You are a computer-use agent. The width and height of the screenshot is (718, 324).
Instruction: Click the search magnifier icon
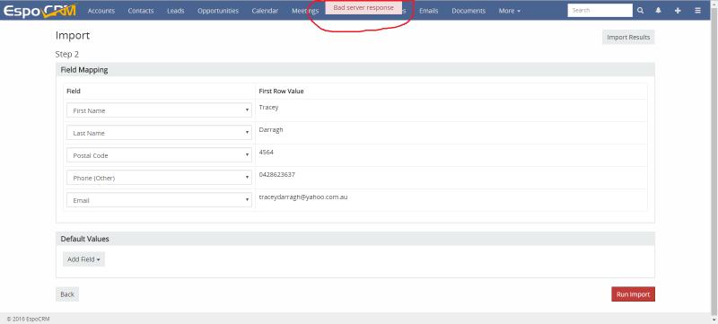pos(640,11)
